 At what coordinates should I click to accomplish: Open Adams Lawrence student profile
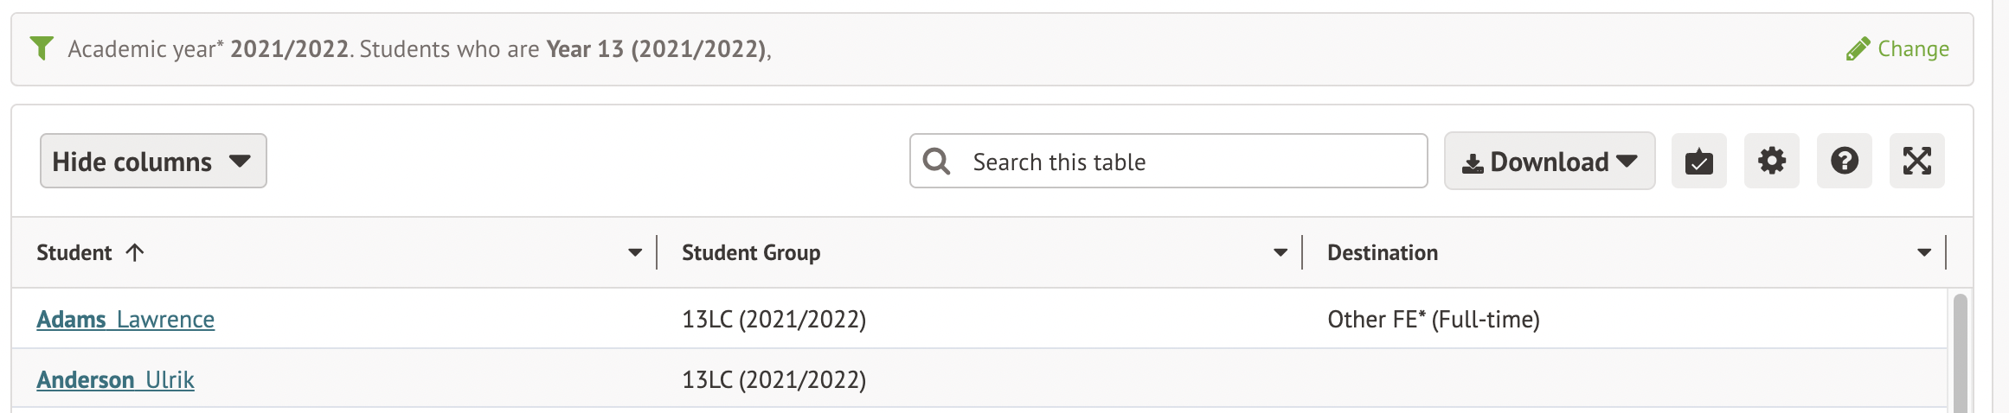pyautogui.click(x=125, y=320)
